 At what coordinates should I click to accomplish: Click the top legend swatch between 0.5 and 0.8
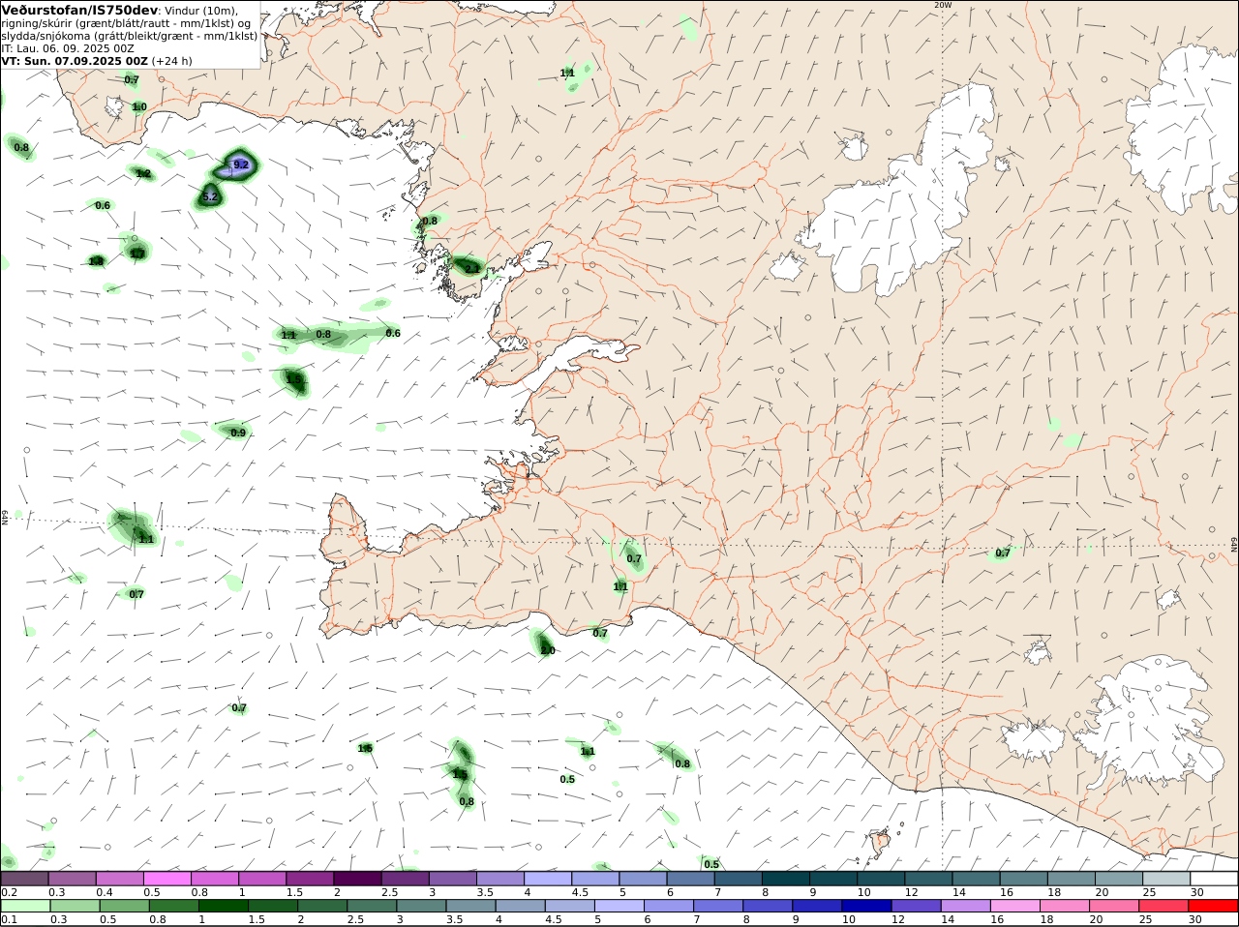(x=167, y=879)
